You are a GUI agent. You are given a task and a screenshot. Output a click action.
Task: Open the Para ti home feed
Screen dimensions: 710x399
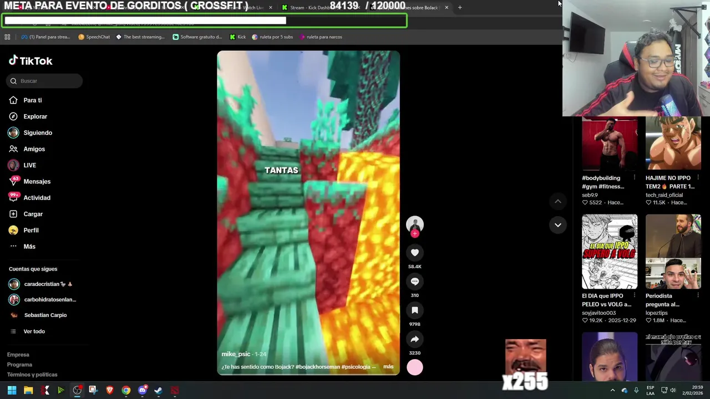(32, 100)
